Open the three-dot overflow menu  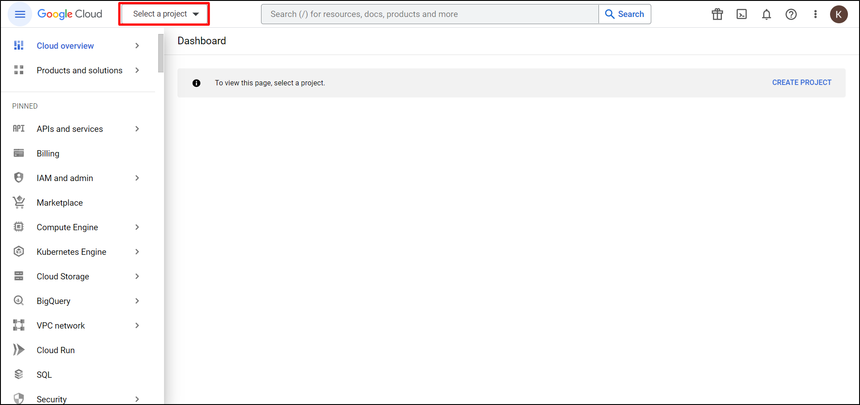tap(815, 14)
